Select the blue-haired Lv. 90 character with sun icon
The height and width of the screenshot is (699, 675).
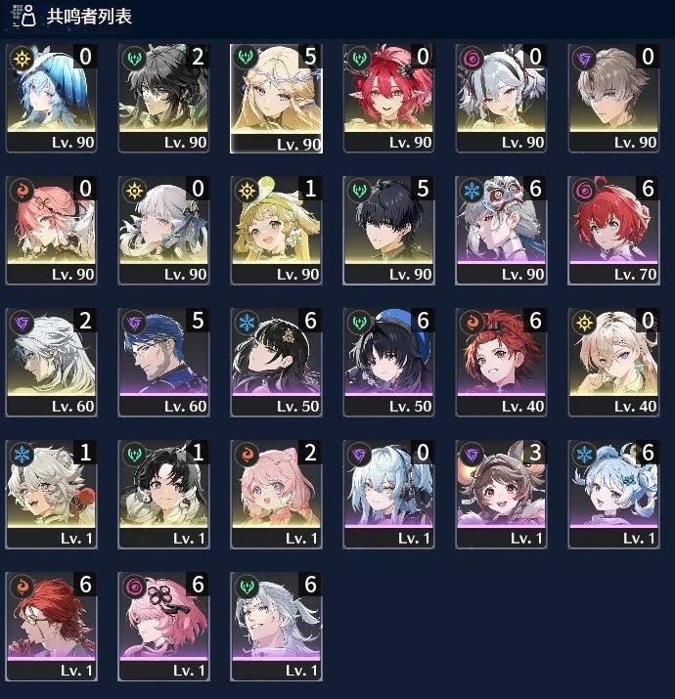pyautogui.click(x=51, y=98)
